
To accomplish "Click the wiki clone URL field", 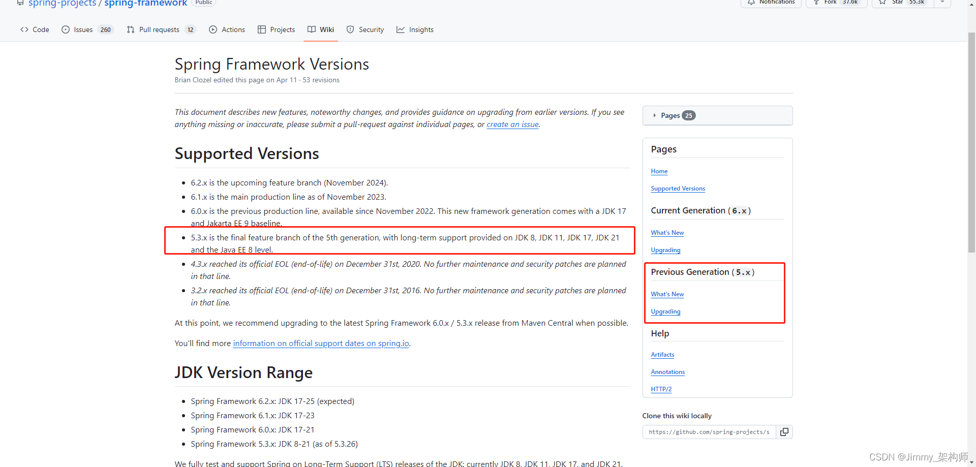I will click(x=709, y=432).
